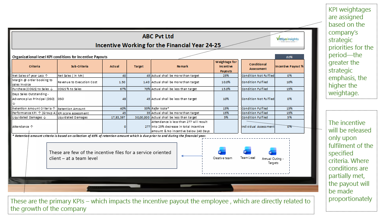Image resolution: width=382 pixels, height=216 pixels.
Task: Open the Creative team Word document icon
Action: click(x=222, y=151)
